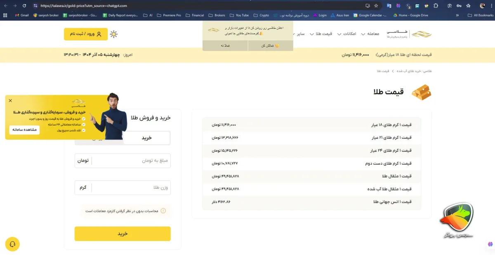Open the browser Extensions puzzle icon

click(x=436, y=6)
